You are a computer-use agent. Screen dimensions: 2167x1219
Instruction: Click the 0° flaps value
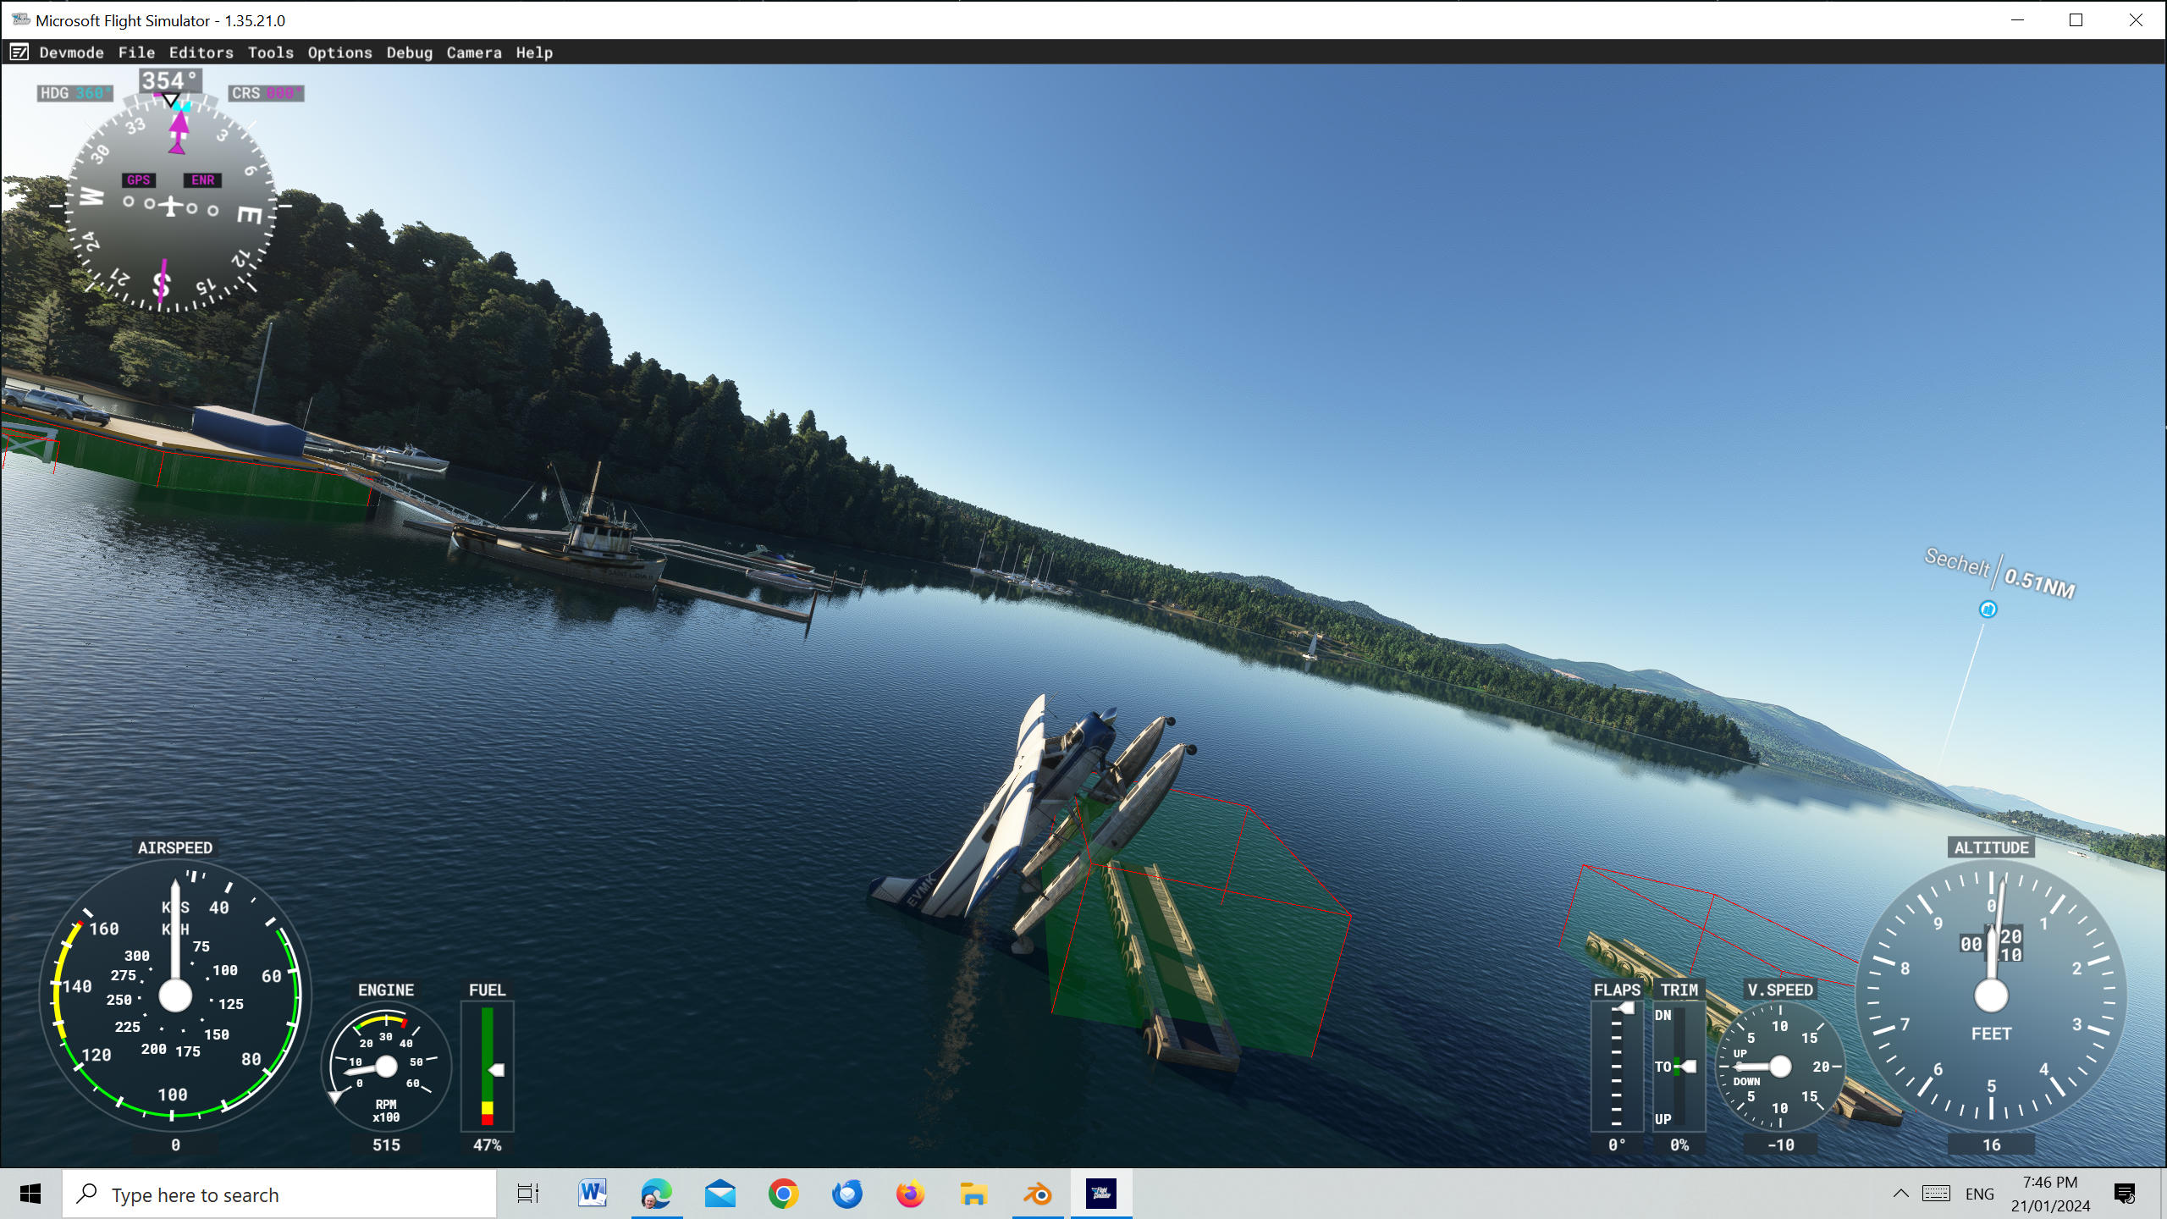(1617, 1145)
